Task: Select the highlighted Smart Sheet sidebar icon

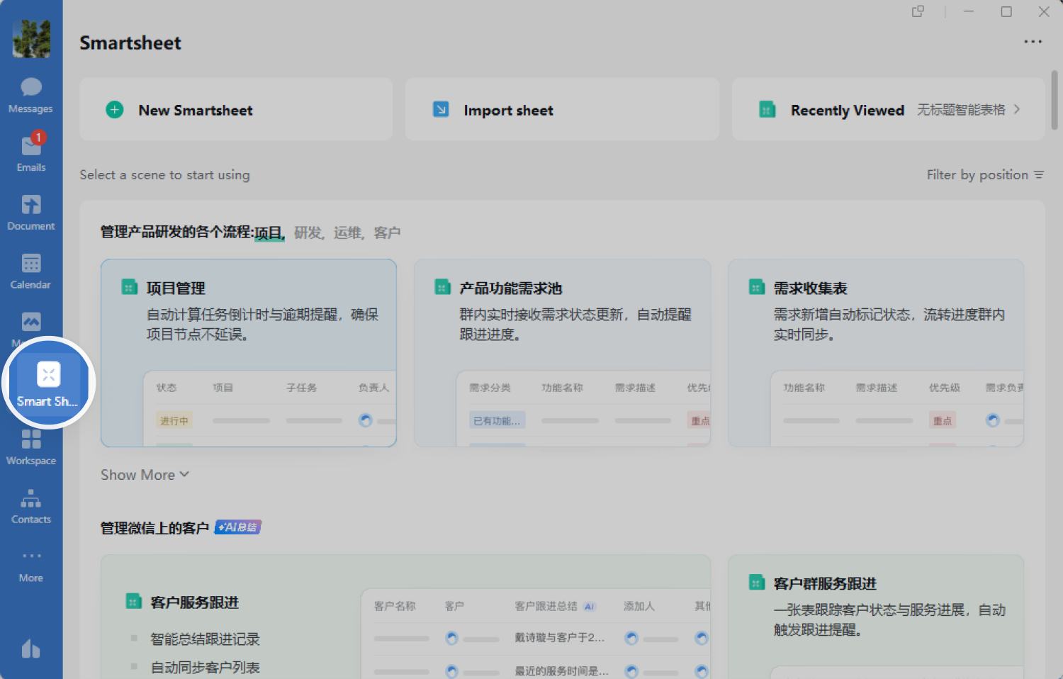Action: (x=48, y=383)
